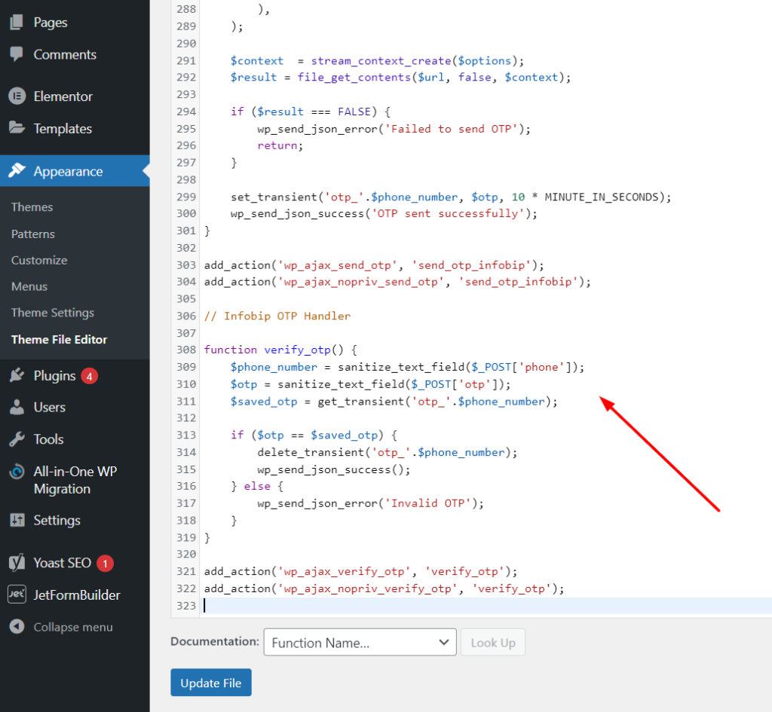Click the Look Up button
Viewport: 772px width, 712px height.
point(493,643)
